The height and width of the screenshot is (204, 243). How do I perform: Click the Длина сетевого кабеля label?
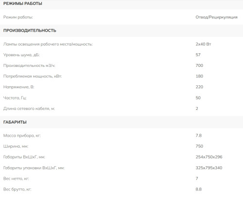(x=29, y=109)
